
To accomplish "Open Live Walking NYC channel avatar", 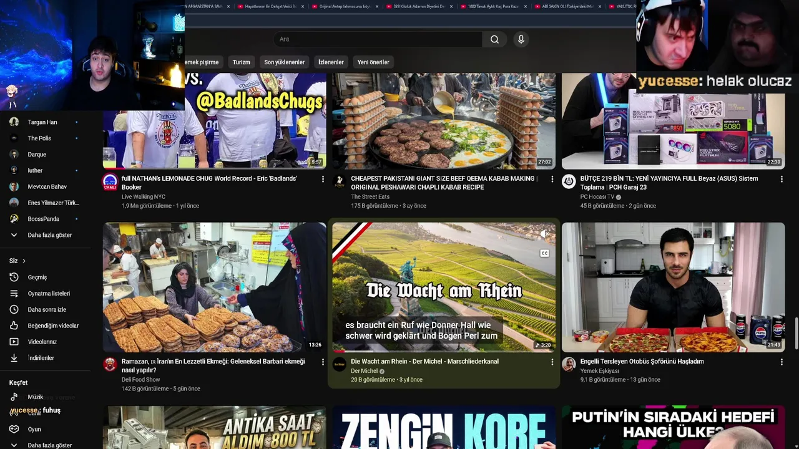I will pos(110,181).
